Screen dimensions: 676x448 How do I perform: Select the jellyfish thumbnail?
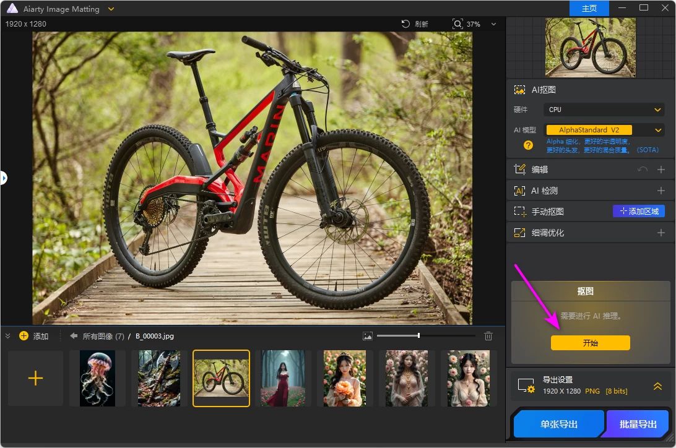(x=97, y=378)
